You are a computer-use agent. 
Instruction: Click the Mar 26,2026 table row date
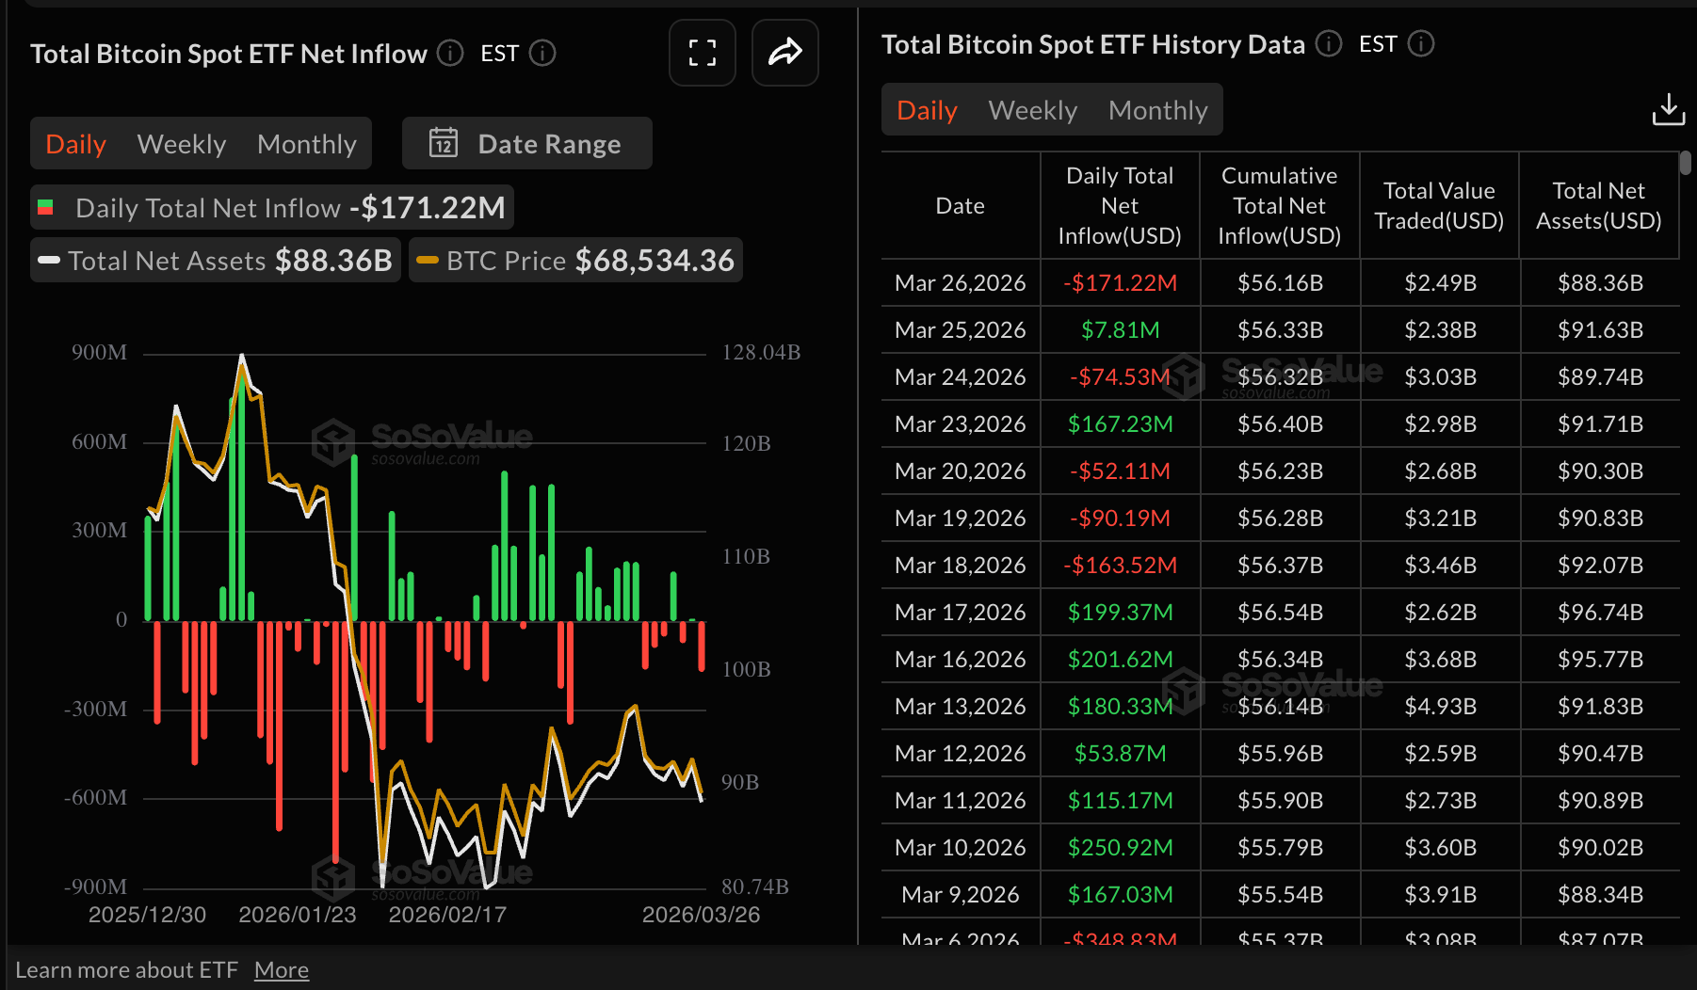tap(960, 283)
